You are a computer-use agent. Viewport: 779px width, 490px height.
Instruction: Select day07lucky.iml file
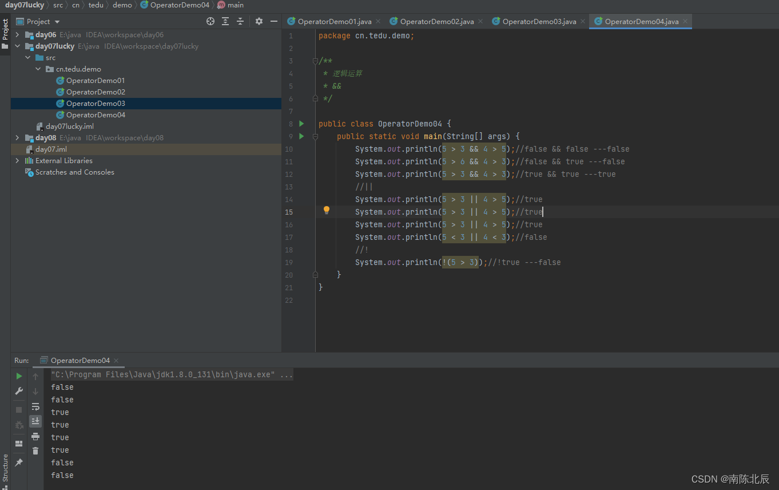(x=70, y=127)
